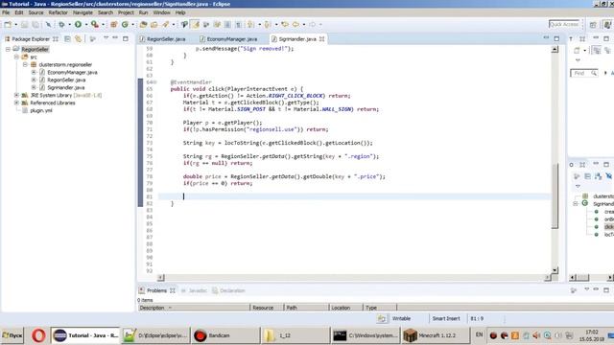The height and width of the screenshot is (345, 614).
Task: Click the New Java Package icon
Action: (x=114, y=24)
